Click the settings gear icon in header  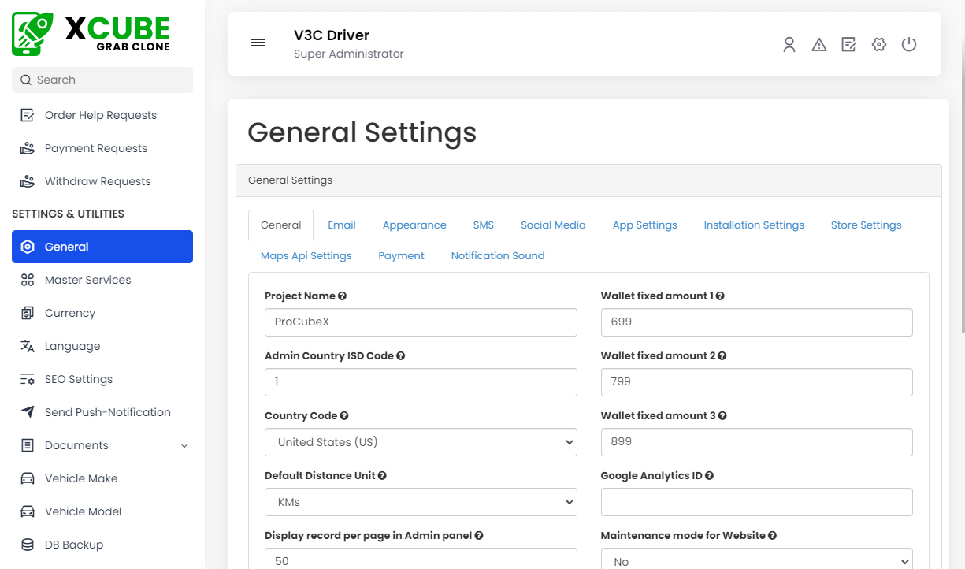[x=879, y=45]
